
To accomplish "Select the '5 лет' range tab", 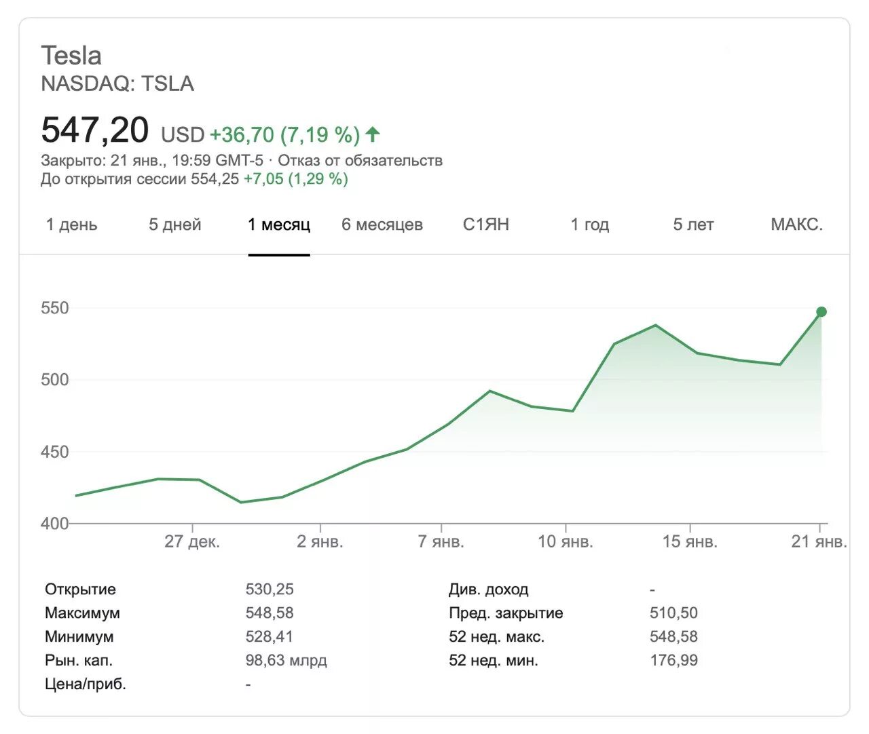I will 693,225.
